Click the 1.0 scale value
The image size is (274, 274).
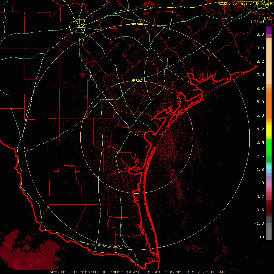pos(260,183)
